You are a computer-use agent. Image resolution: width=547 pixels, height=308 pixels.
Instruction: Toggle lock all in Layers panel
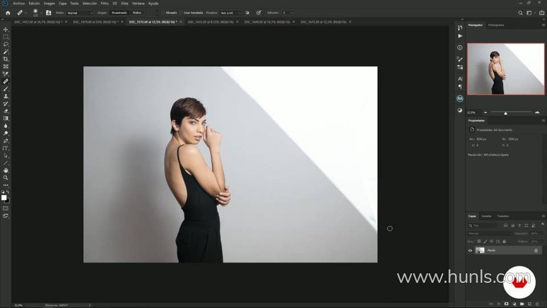tap(504, 241)
